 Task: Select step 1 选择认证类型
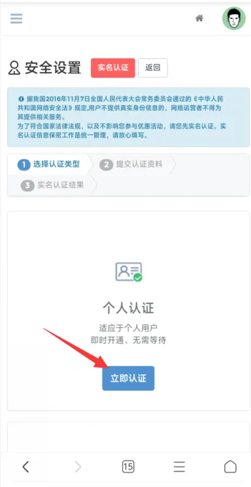coord(49,165)
